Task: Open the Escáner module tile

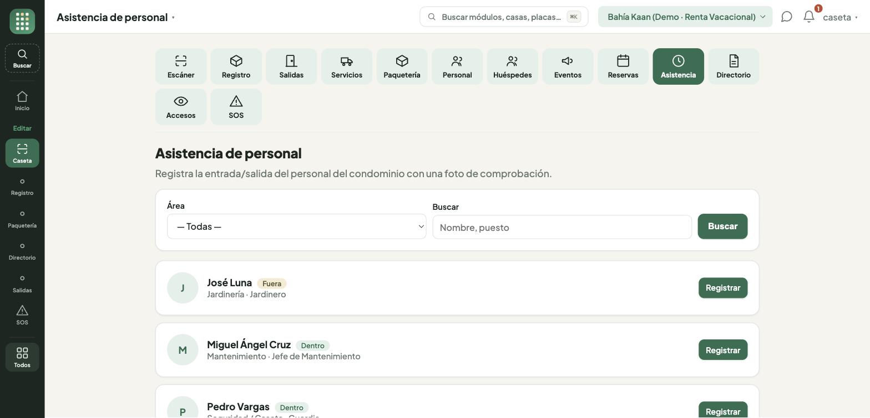Action: click(x=181, y=66)
